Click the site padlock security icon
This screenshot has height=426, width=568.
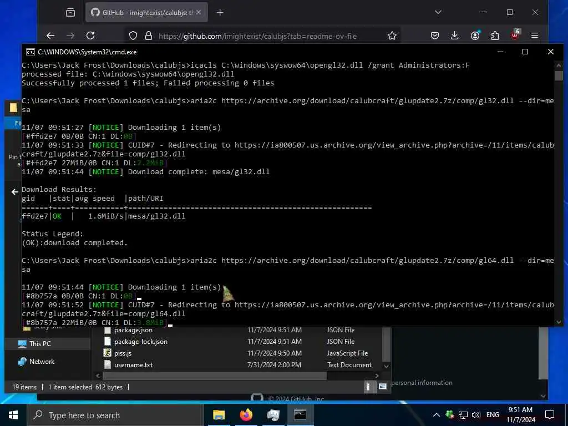(x=148, y=35)
